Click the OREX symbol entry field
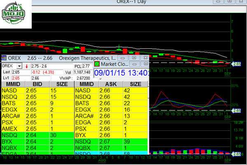This screenshot has height=165, width=247. 9,66
